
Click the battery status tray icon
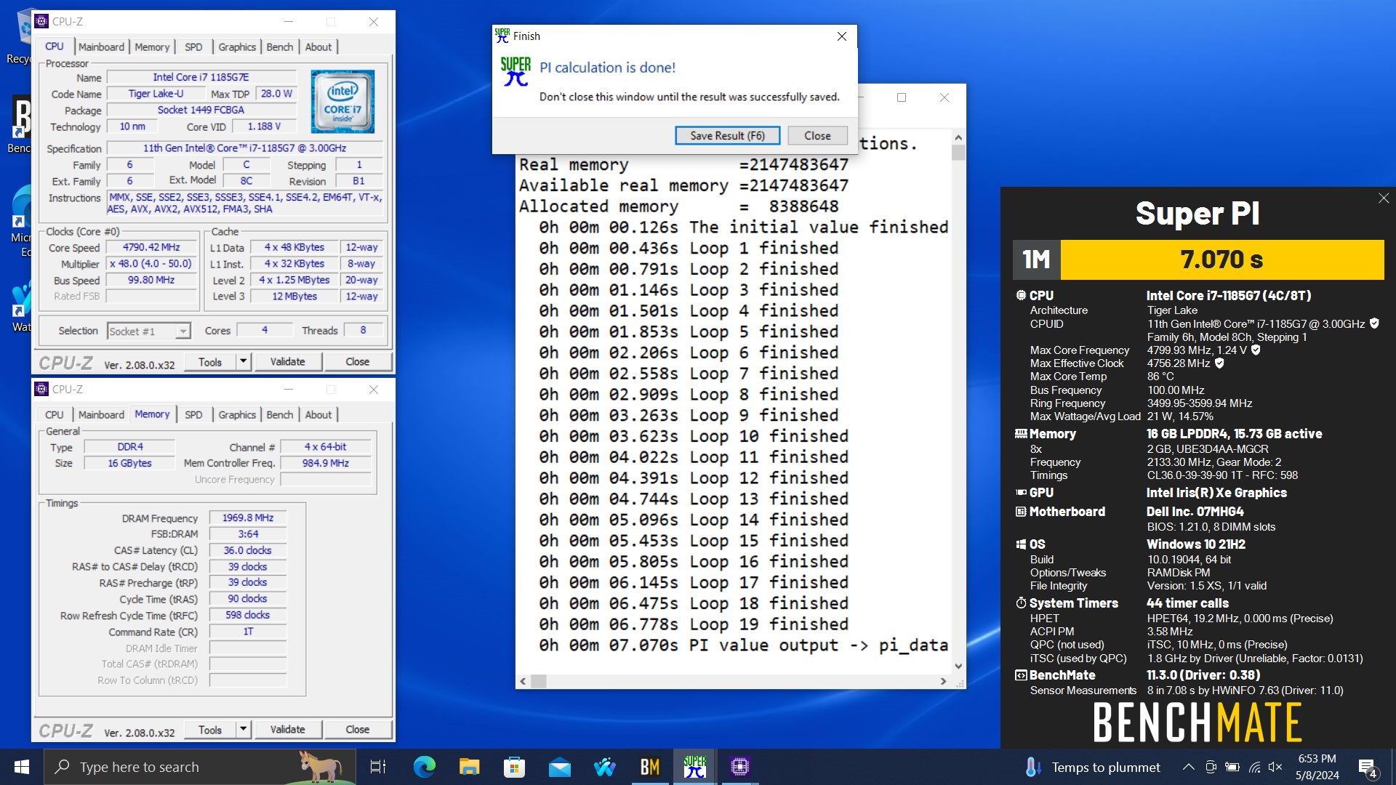coord(1232,767)
